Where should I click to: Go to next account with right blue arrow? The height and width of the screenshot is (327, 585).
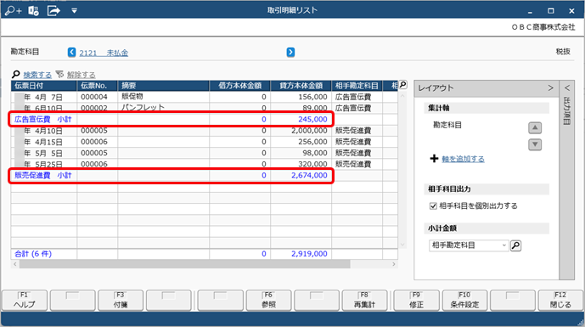coord(290,53)
